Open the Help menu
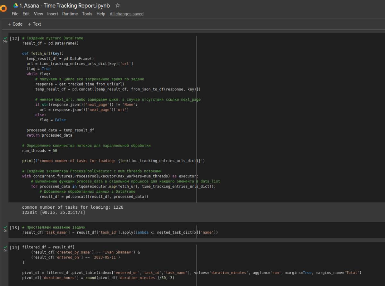The height and width of the screenshot is (286, 385). pyautogui.click(x=101, y=14)
